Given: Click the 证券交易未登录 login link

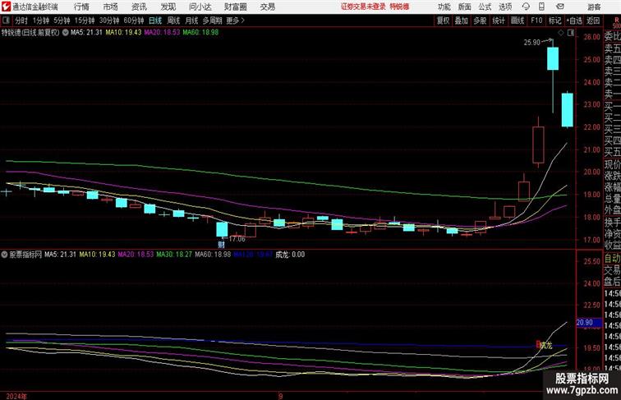Looking at the screenshot, I should click(x=363, y=7).
